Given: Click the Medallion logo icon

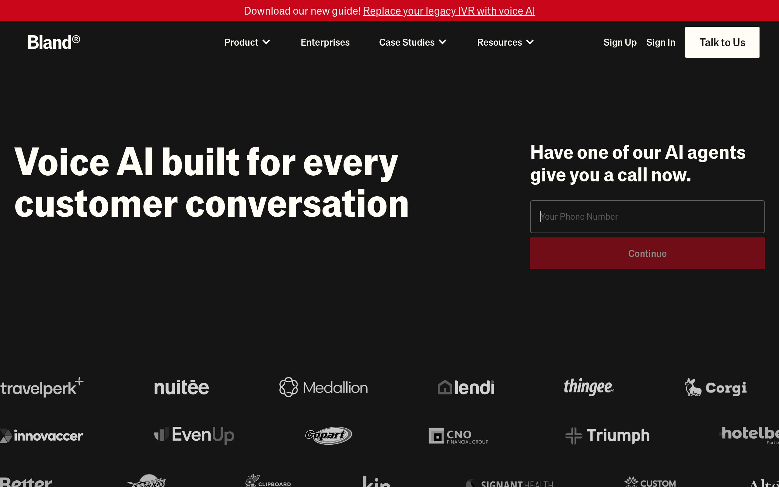Looking at the screenshot, I should click(288, 387).
